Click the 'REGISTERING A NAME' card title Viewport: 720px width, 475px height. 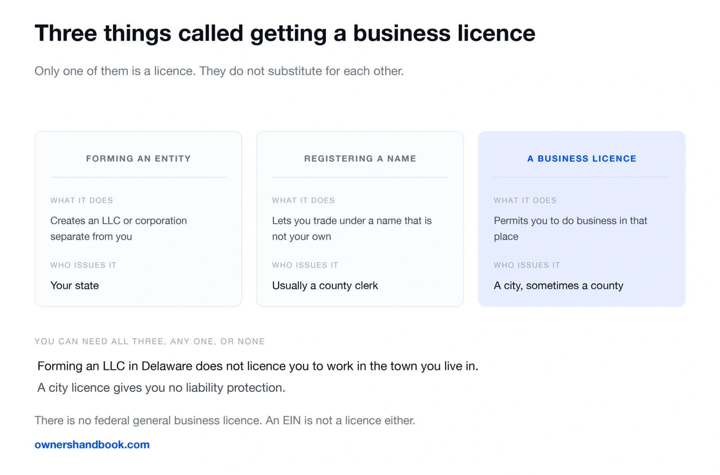(360, 158)
